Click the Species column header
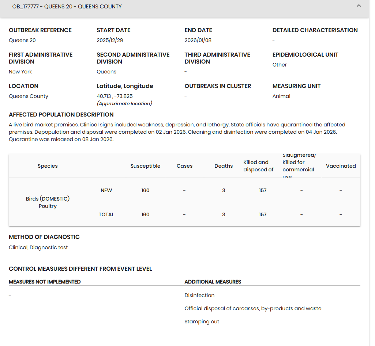 48,166
